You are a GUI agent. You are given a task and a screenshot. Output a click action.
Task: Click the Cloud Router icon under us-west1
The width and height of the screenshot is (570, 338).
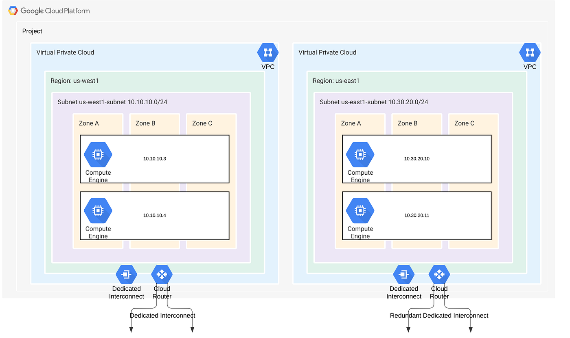162,274
